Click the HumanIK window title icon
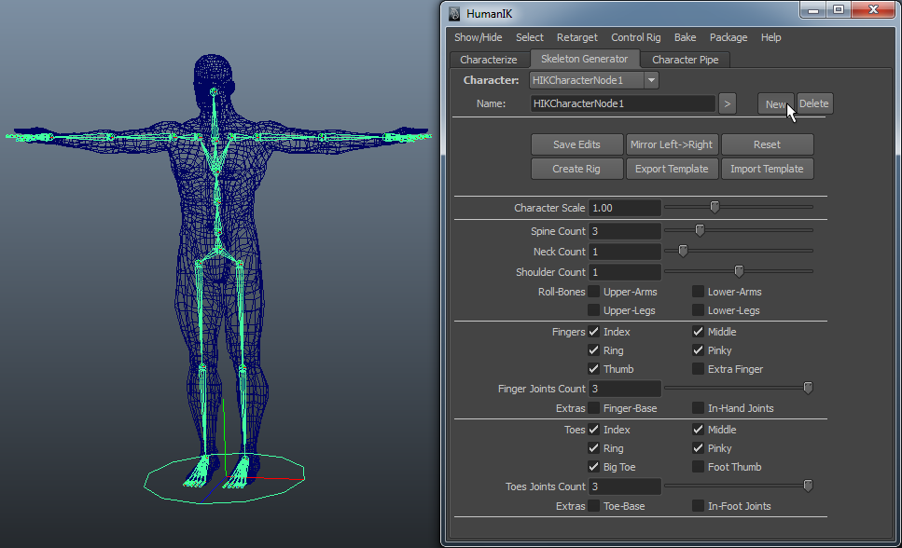The width and height of the screenshot is (902, 548). coord(455,13)
